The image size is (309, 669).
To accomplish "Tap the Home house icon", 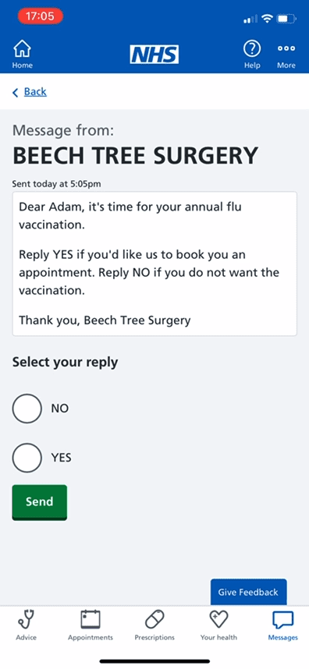I will click(22, 49).
